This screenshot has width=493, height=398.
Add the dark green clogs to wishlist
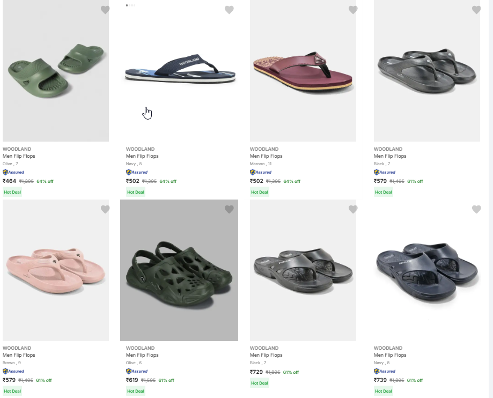229,209
